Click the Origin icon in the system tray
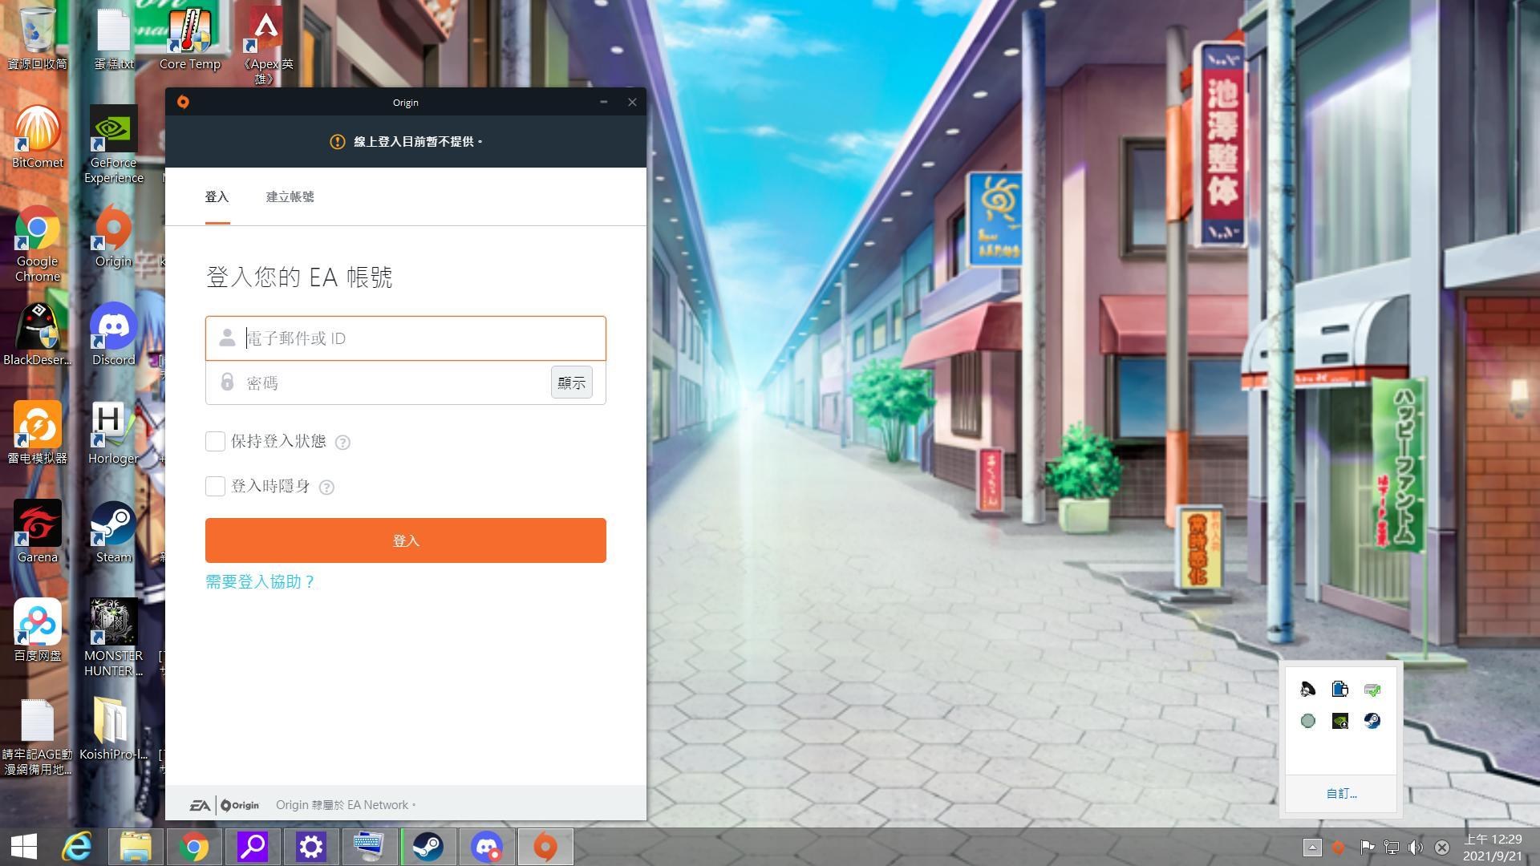Viewport: 1540px width, 866px height. 1338,847
